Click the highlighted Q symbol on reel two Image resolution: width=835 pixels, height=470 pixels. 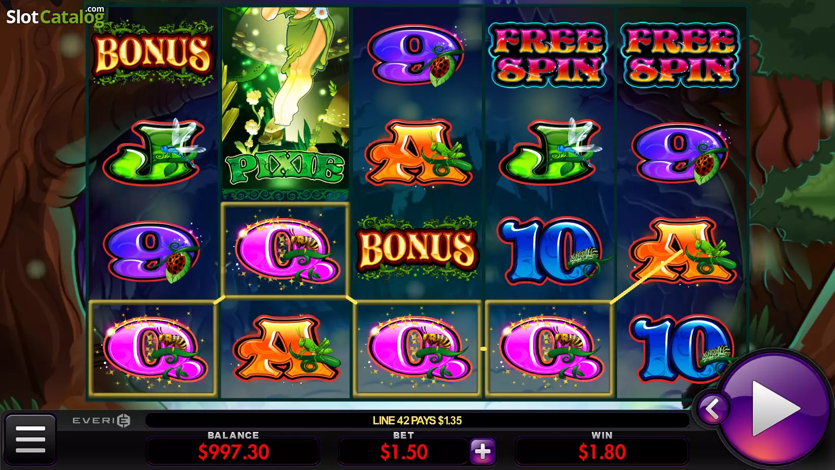[x=285, y=249]
